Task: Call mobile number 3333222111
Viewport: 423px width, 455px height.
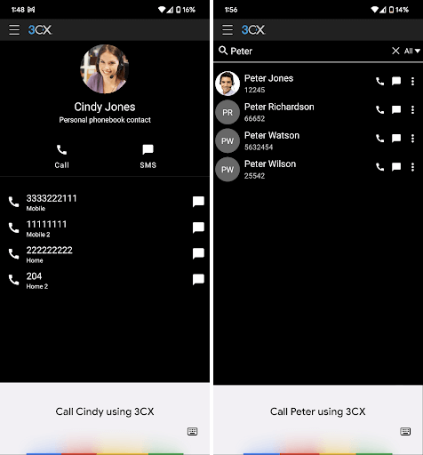Action: 13,202
